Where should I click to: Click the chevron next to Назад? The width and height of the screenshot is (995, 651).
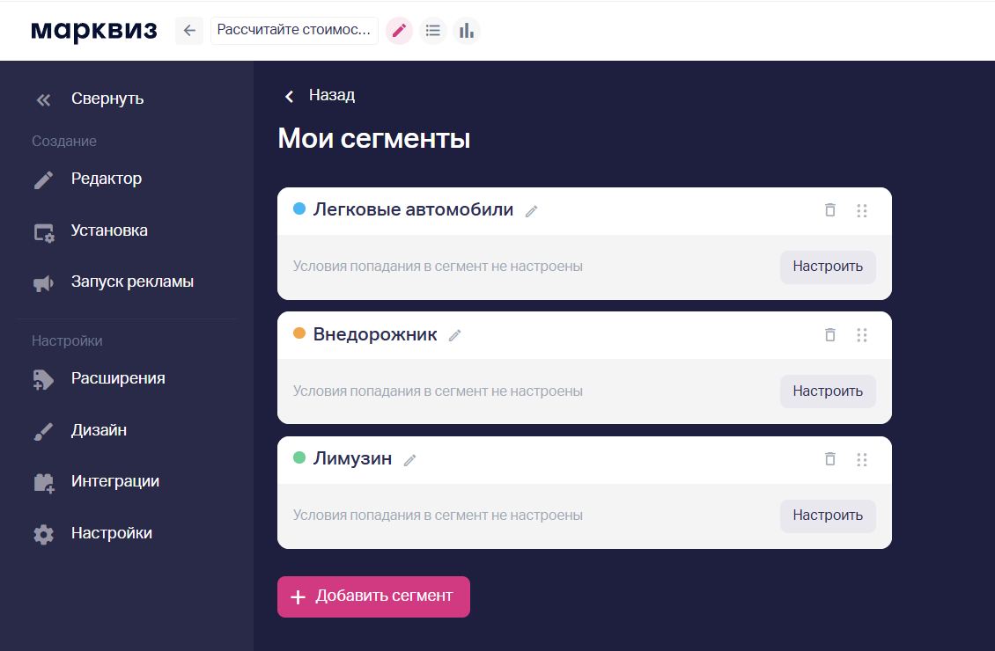(290, 97)
